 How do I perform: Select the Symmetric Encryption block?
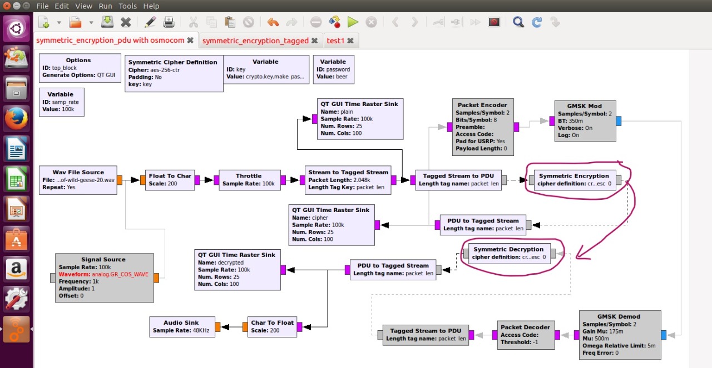tap(575, 180)
